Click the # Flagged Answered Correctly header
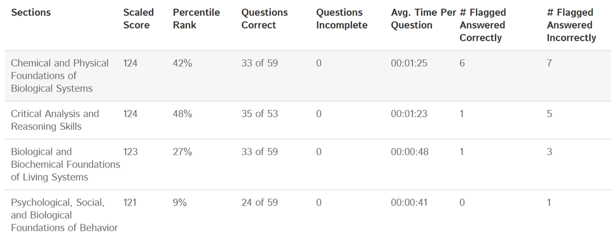 click(482, 25)
